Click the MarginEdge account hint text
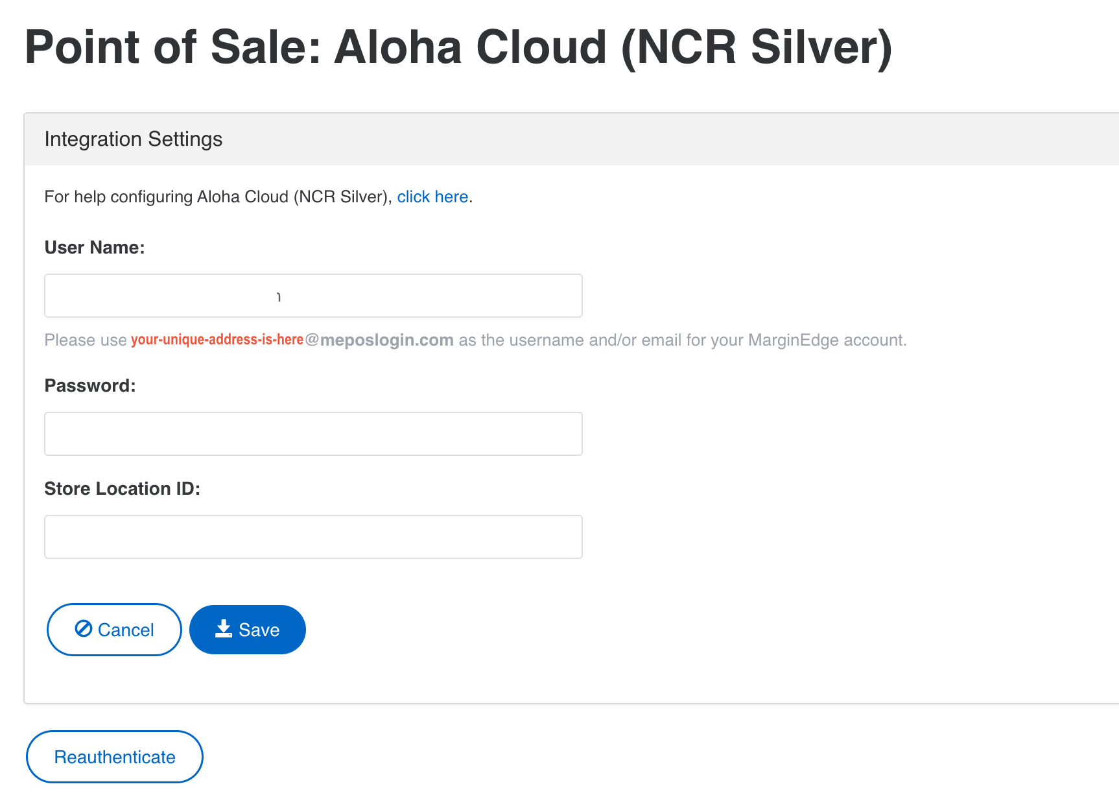This screenshot has width=1119, height=795. pyautogui.click(x=683, y=340)
